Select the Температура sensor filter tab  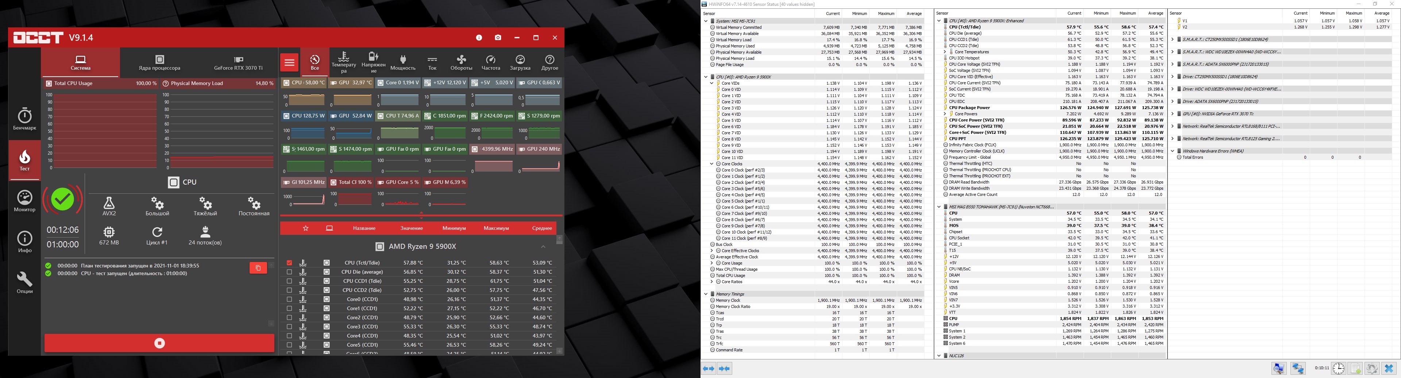(344, 62)
